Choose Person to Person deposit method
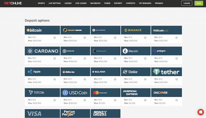Image resolution: width=206 pixels, height=118 pixels. point(75,113)
